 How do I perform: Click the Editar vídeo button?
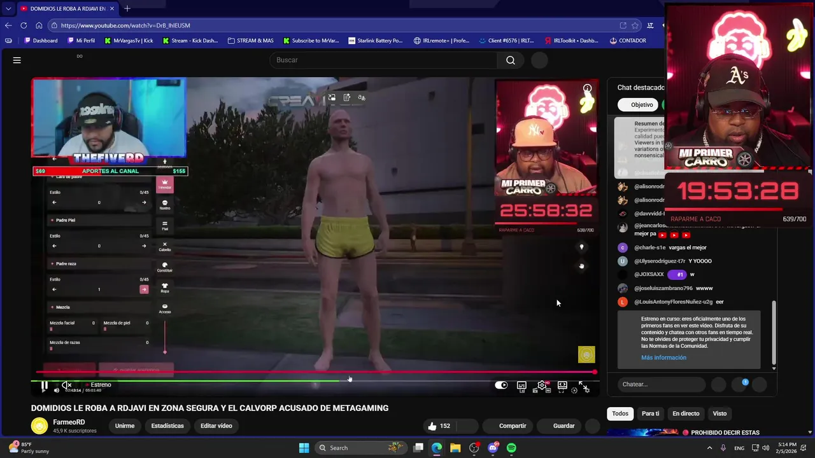tap(216, 426)
